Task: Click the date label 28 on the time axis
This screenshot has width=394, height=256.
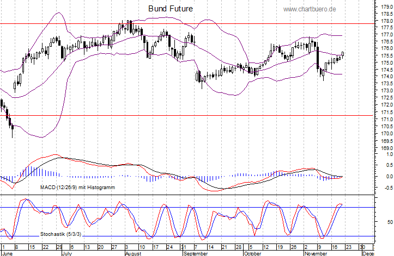Action: click(x=239, y=247)
